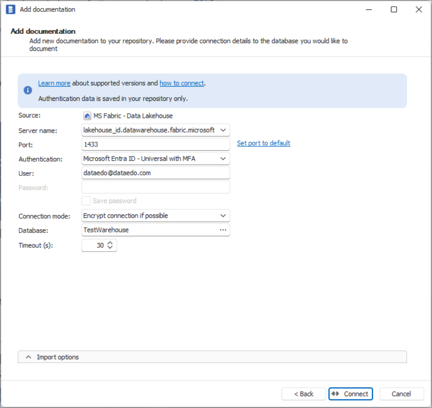Click the Dataedo app icon in title bar
The image size is (432, 408).
tap(10, 10)
